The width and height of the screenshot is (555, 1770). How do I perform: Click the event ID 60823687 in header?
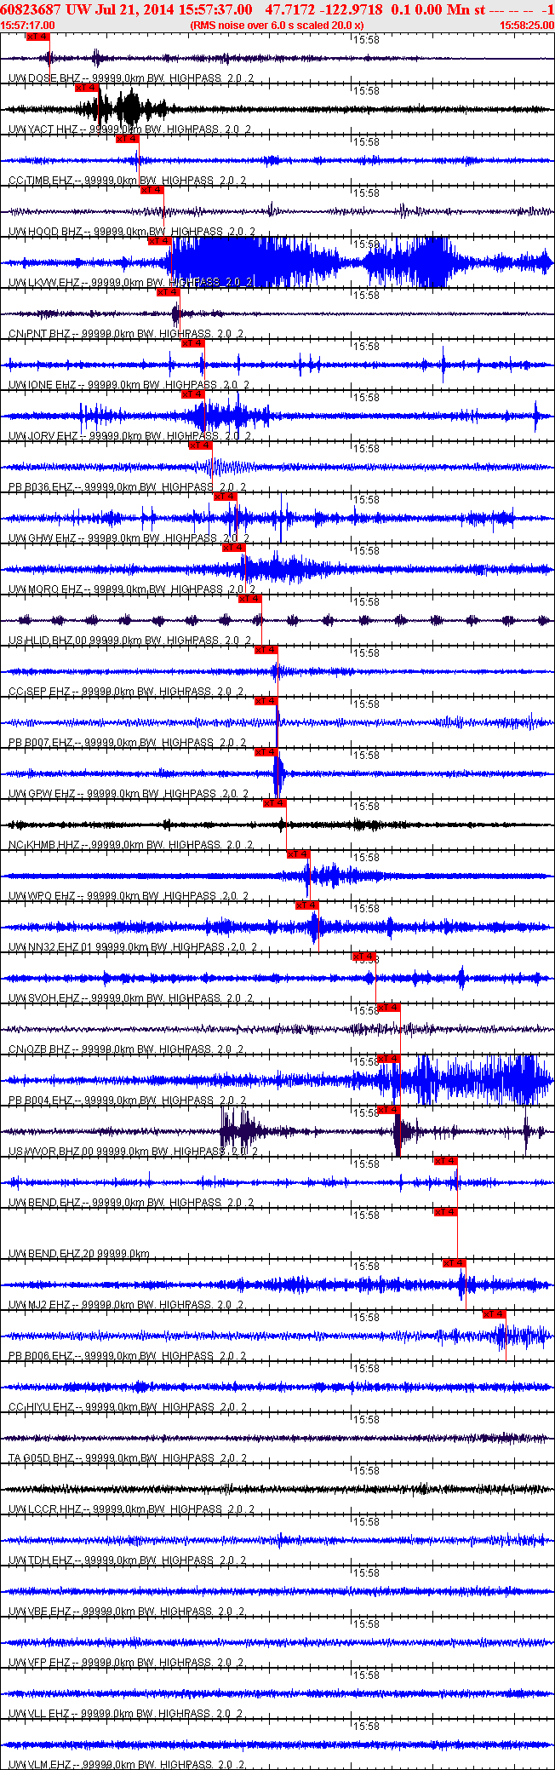[29, 9]
